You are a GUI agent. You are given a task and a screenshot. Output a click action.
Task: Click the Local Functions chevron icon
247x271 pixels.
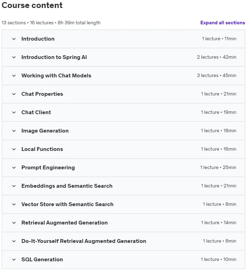coord(14,149)
